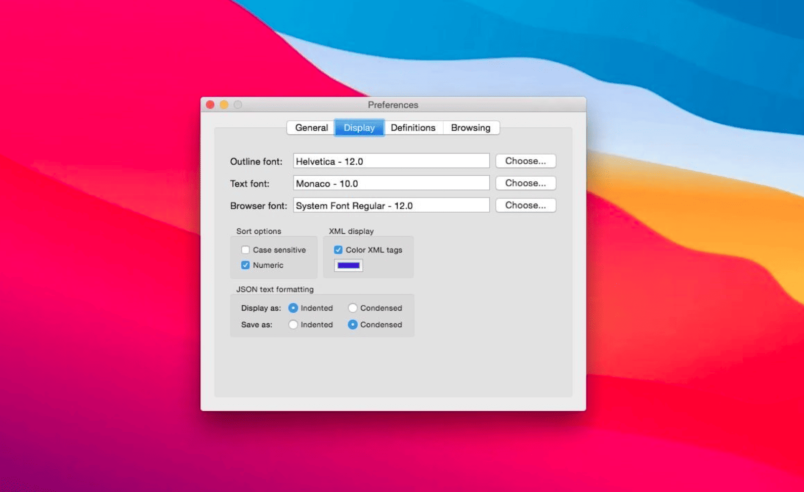Viewport: 804px width, 492px height.
Task: Set Display as to Indented
Action: tap(293, 308)
